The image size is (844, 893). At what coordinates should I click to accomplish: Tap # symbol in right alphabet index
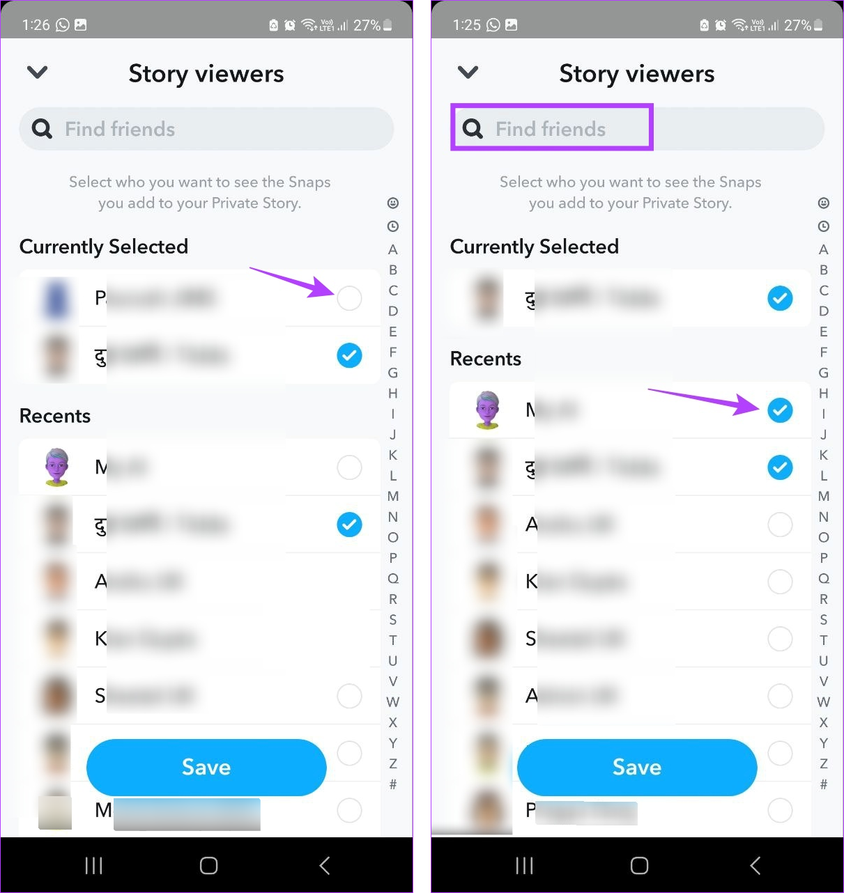(x=824, y=784)
